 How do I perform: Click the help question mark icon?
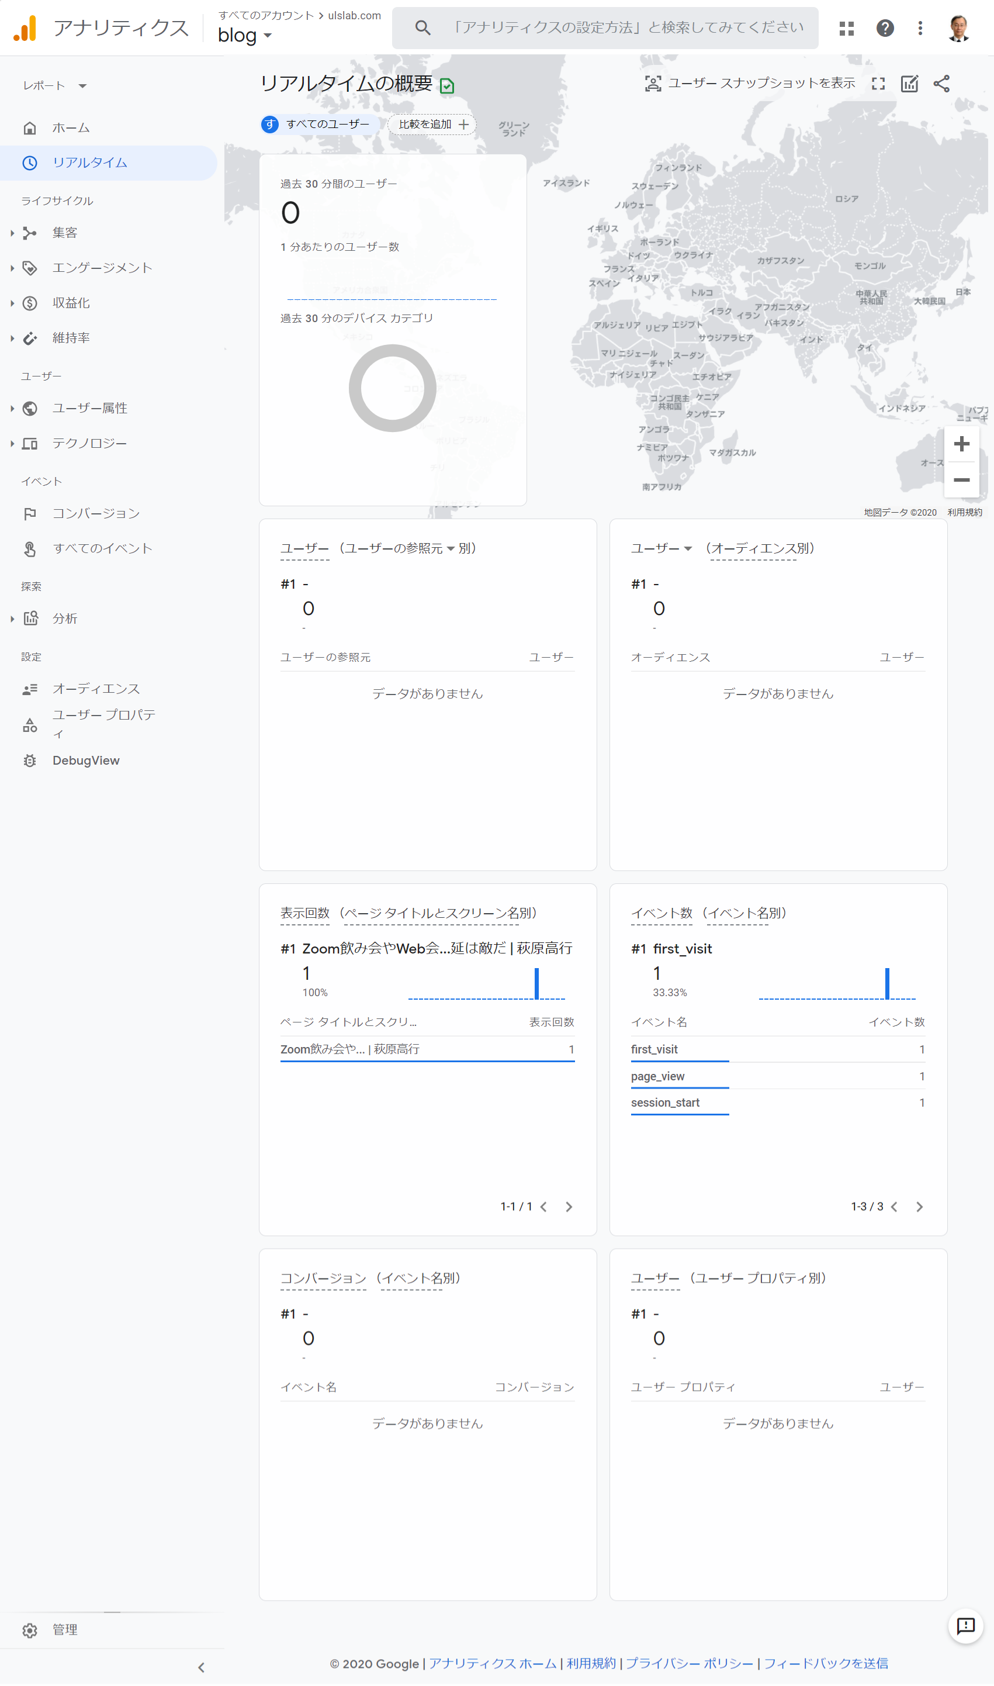tap(885, 28)
